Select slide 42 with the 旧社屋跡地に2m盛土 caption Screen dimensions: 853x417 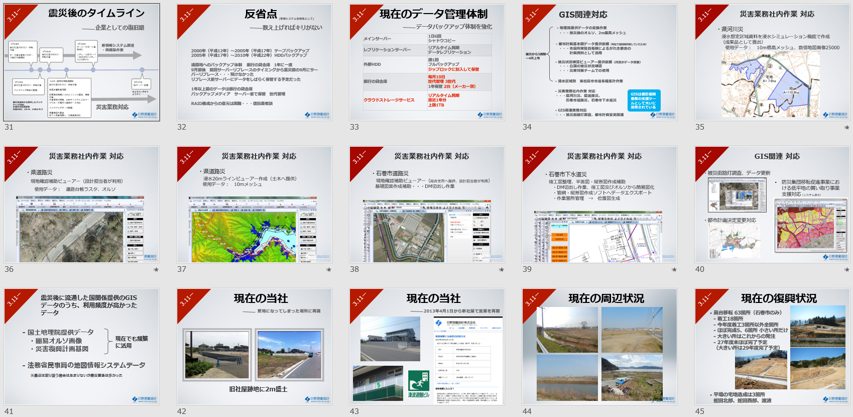(x=255, y=347)
